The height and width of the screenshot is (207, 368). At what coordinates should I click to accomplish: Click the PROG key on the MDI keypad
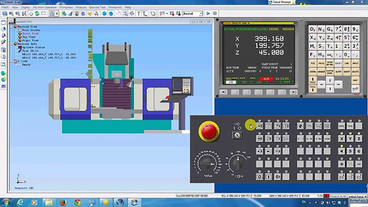coord(321,63)
